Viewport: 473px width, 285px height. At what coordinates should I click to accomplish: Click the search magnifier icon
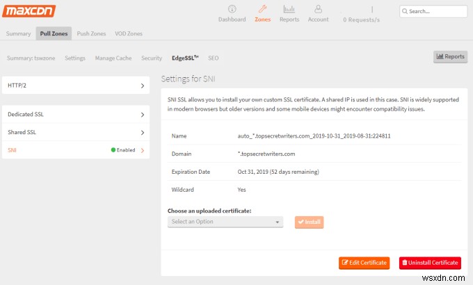tap(405, 12)
